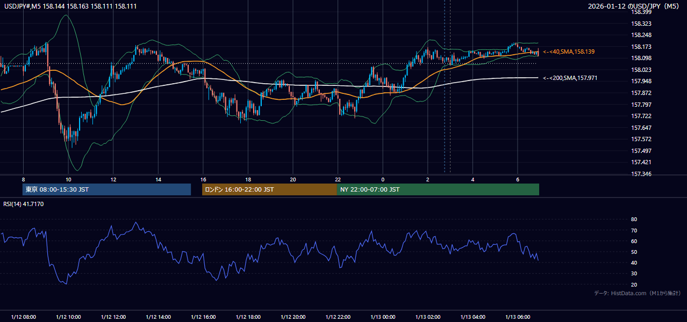687x322 pixels.
Task: Click price axis value 158.173
Action: pyautogui.click(x=642, y=47)
